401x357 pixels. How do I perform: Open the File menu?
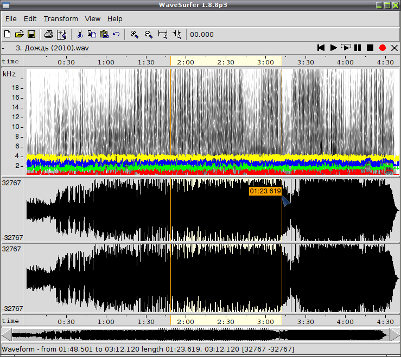11,19
